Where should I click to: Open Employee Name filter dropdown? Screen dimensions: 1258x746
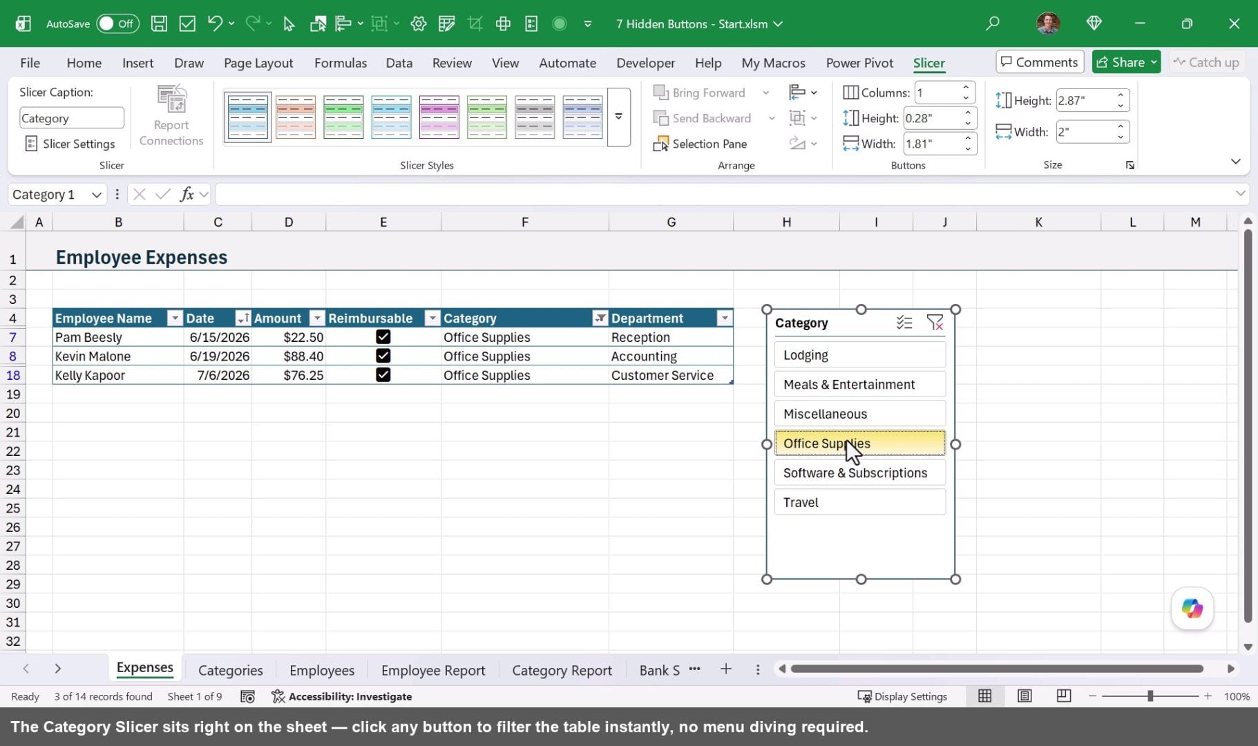[175, 318]
